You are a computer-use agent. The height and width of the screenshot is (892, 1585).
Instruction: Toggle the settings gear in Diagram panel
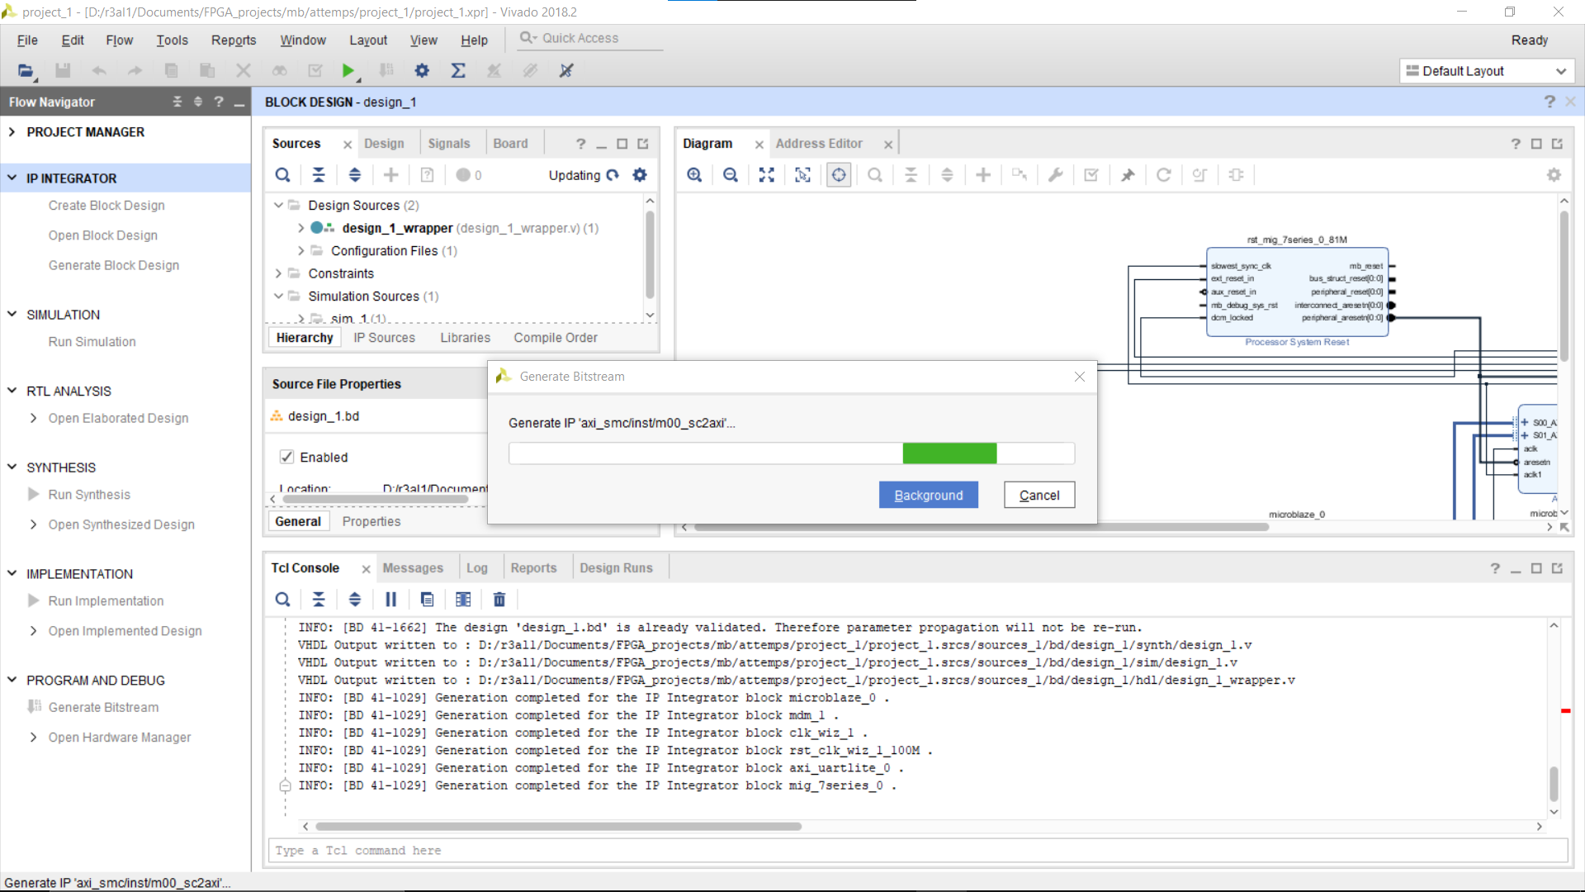coord(1554,174)
